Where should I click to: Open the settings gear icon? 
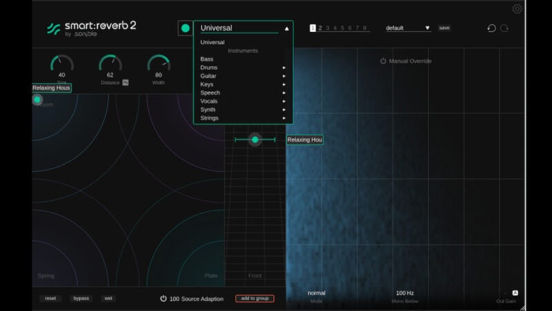coord(517,9)
